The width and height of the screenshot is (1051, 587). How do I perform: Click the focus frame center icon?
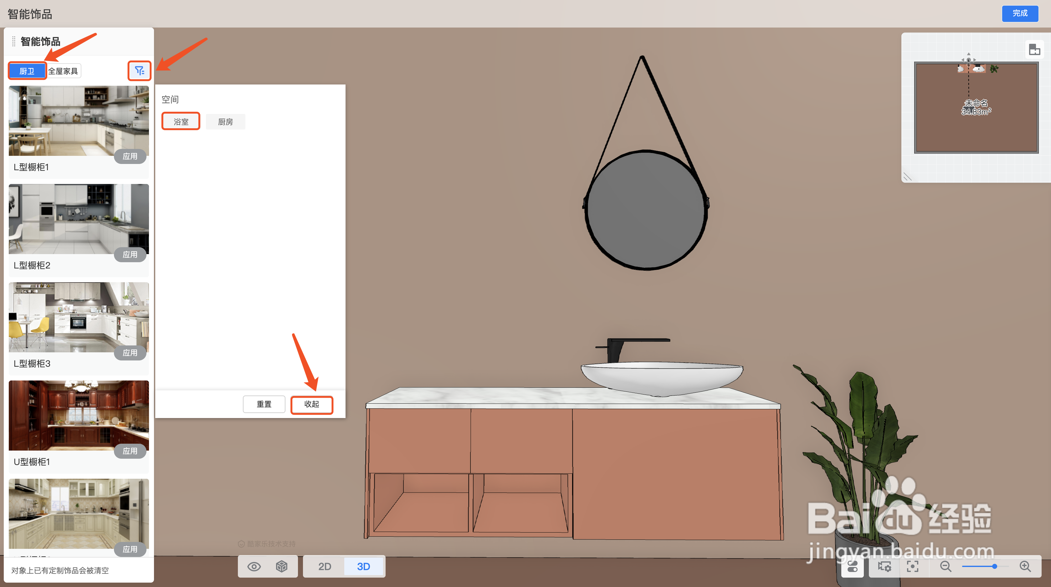click(912, 566)
